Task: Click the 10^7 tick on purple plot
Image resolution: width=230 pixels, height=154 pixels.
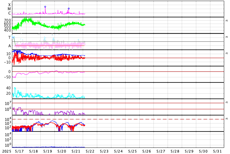Action: click(8, 103)
